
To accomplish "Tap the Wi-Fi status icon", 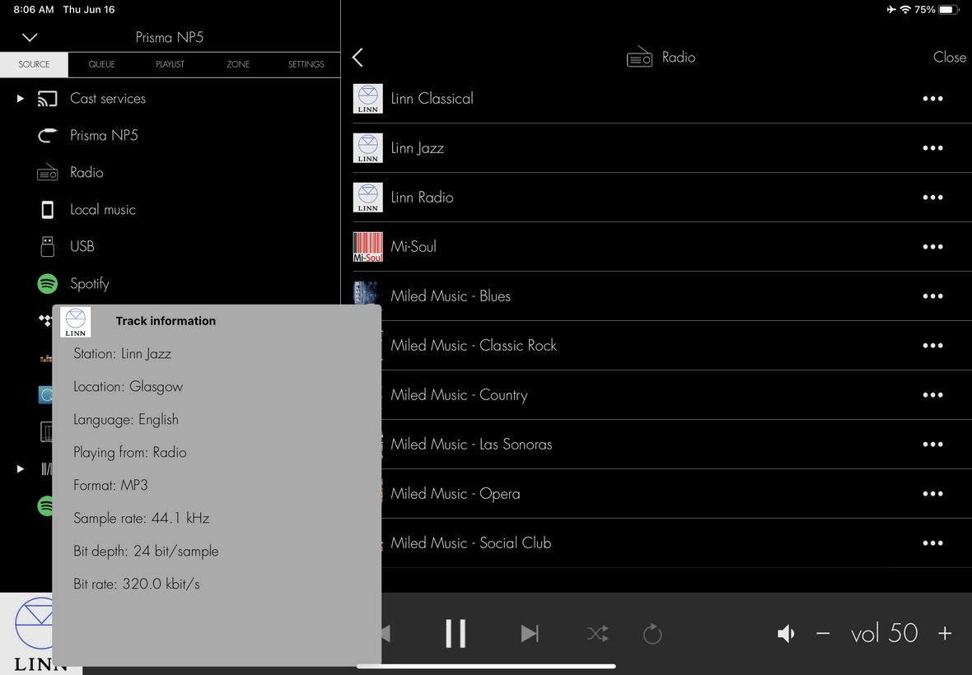I will click(905, 9).
